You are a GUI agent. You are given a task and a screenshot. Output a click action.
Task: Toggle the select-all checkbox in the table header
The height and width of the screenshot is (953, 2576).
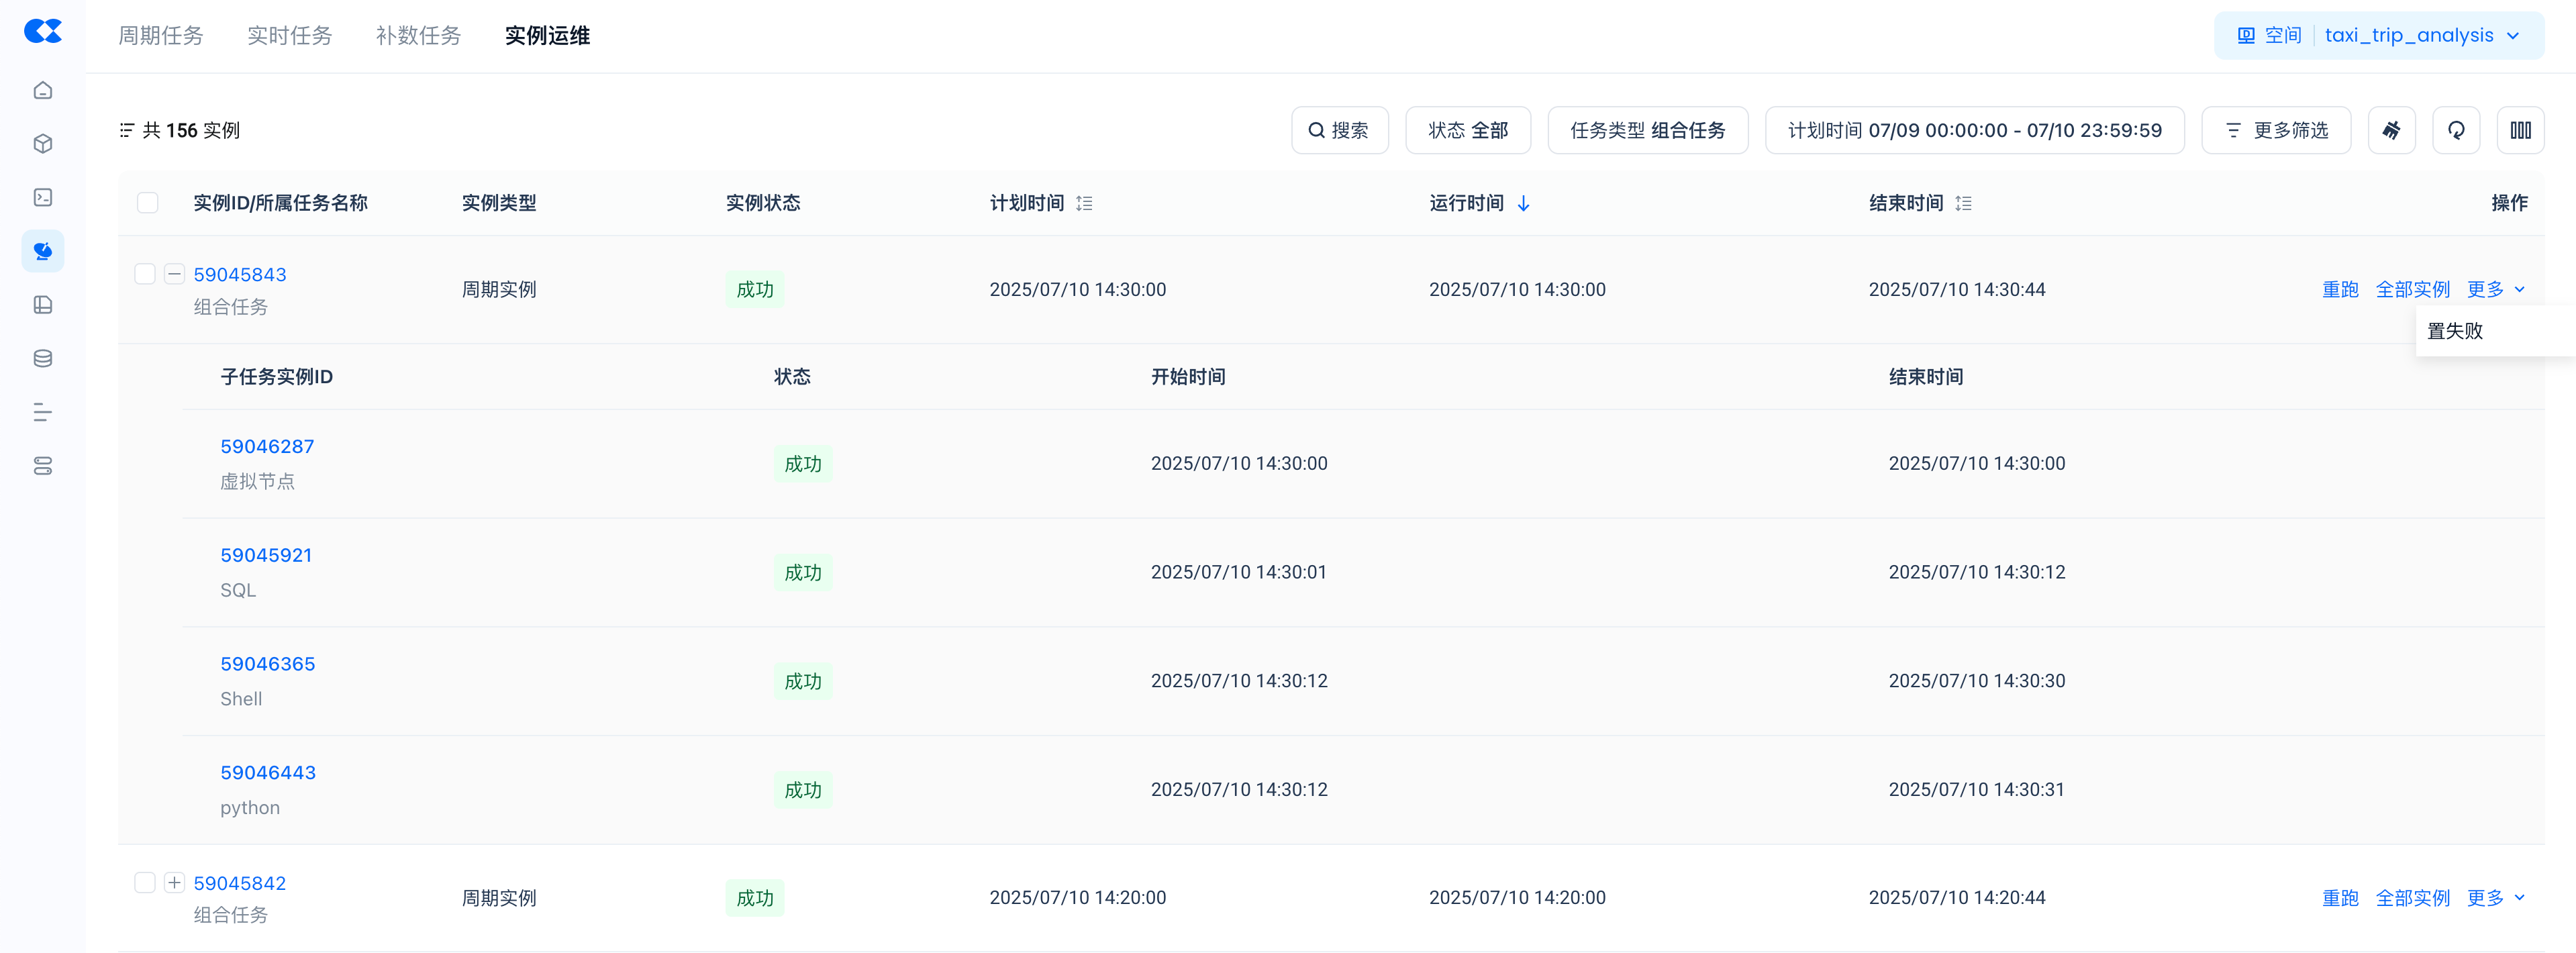148,203
